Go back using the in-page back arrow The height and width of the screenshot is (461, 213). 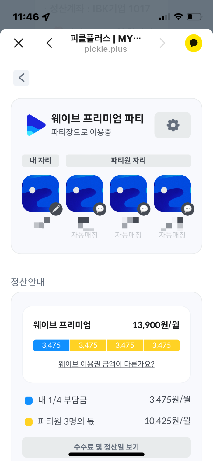pyautogui.click(x=21, y=78)
